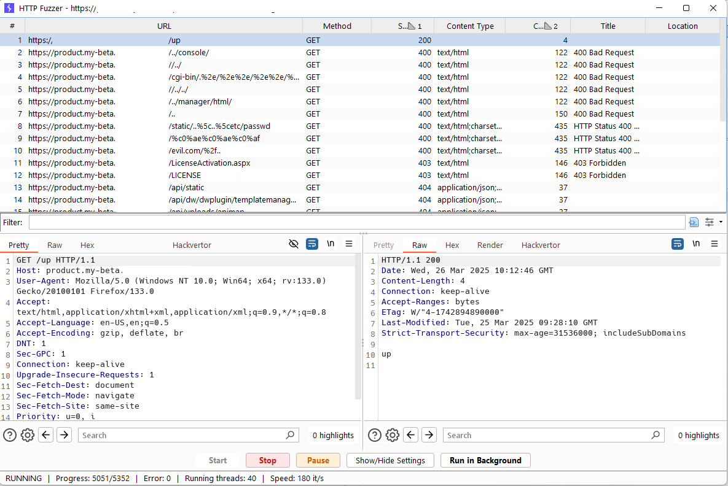Click Progress 5051/5352 in status bar
The height and width of the screenshot is (486, 728).
(92, 478)
